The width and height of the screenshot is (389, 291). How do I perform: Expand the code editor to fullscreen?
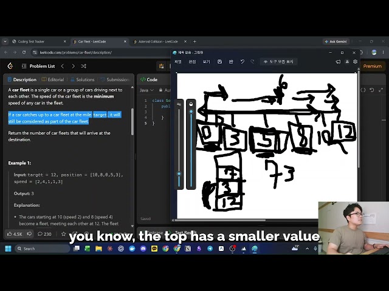[x=381, y=90]
